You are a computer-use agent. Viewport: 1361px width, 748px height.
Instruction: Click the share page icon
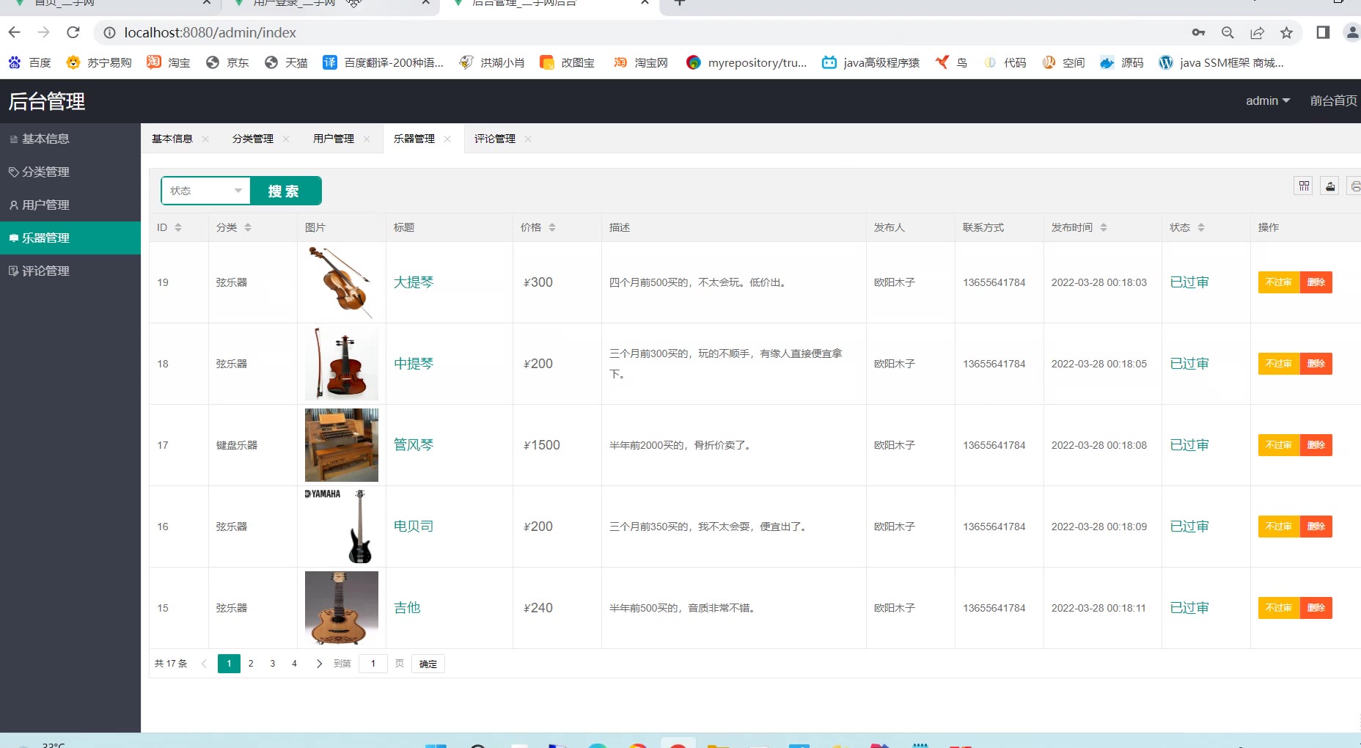click(1257, 32)
